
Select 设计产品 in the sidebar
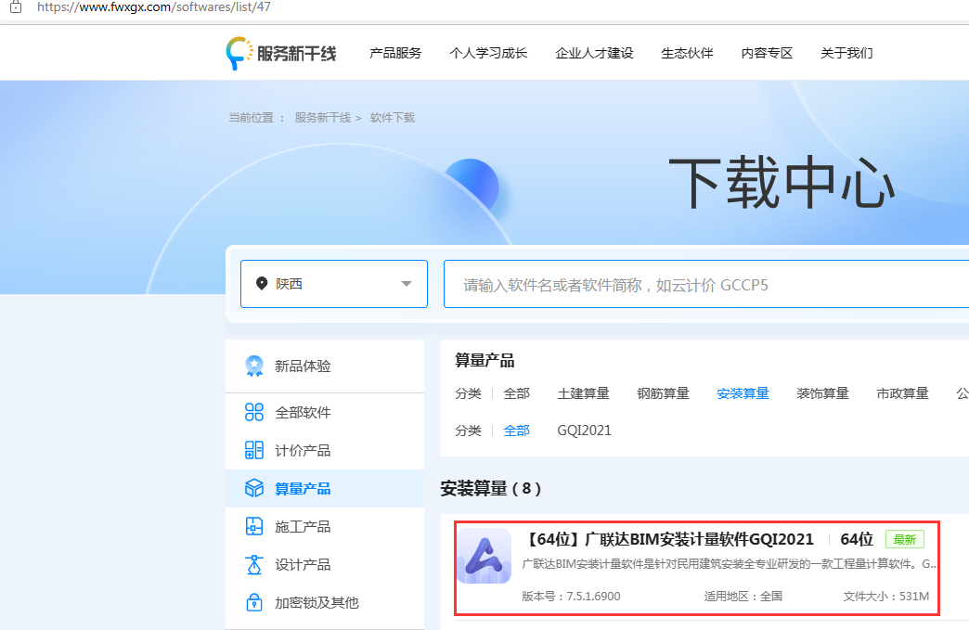tap(325, 564)
